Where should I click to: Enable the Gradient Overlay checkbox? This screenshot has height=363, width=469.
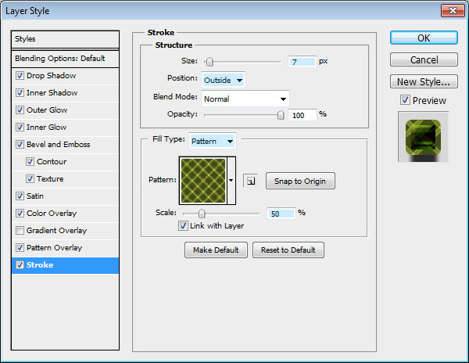coord(20,231)
